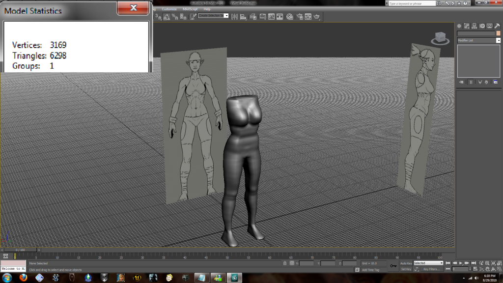Open the Selected key dropdown
The height and width of the screenshot is (283, 503).
[x=428, y=263]
